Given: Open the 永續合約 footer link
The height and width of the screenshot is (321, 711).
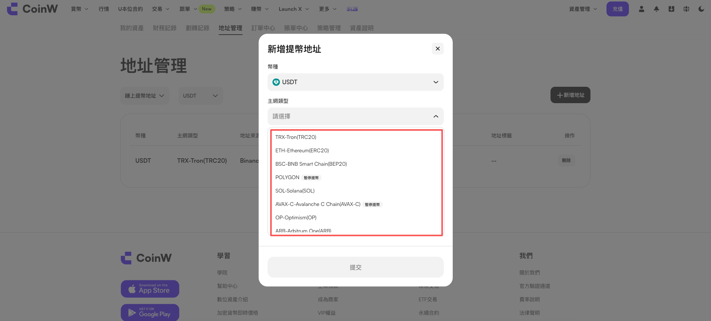Looking at the screenshot, I should click(429, 313).
